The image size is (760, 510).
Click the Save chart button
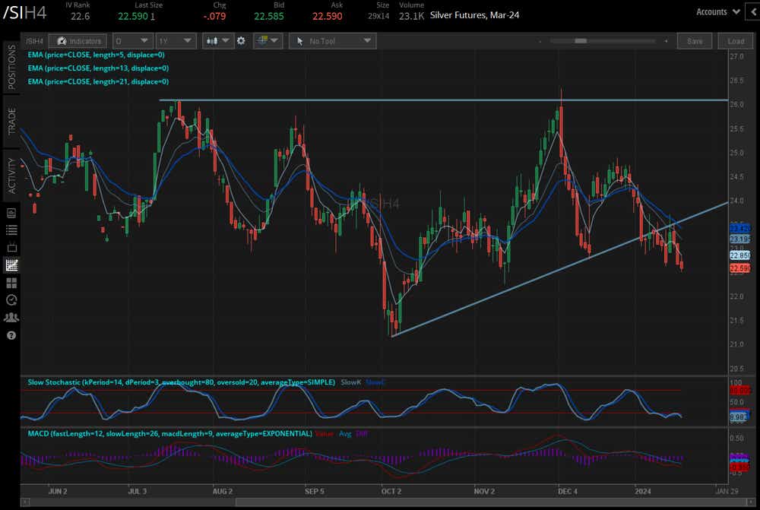[x=695, y=41]
